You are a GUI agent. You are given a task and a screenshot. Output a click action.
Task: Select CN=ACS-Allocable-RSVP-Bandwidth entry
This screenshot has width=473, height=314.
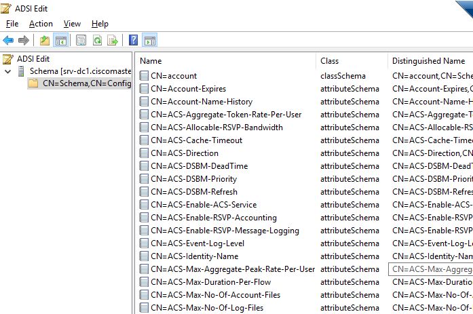[x=216, y=127]
